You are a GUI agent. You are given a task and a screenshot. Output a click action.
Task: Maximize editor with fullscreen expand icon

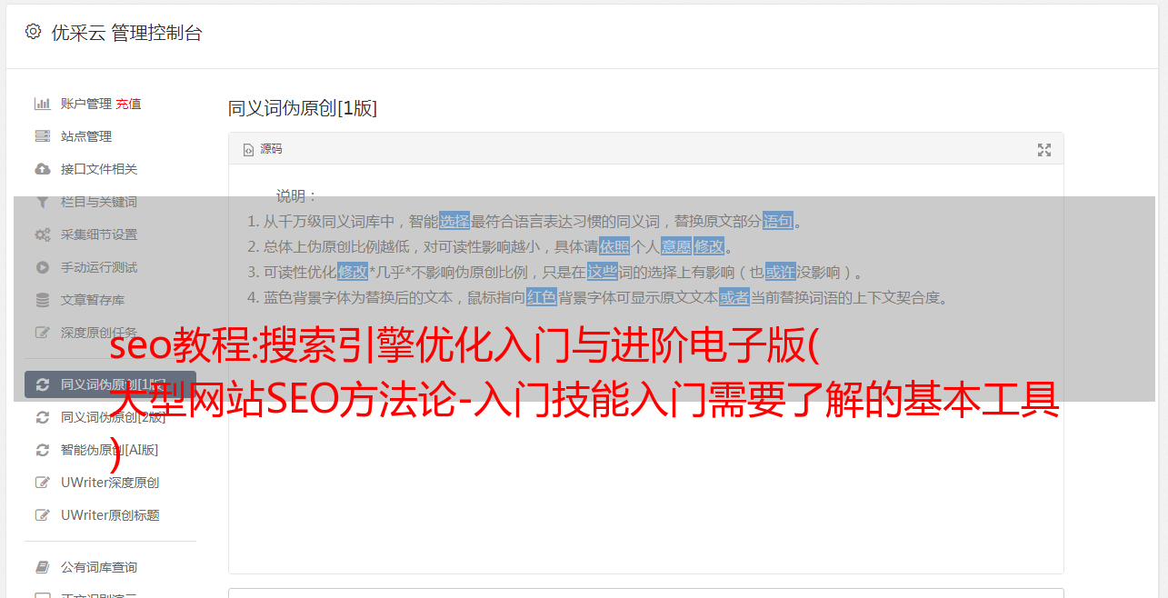tap(1044, 150)
